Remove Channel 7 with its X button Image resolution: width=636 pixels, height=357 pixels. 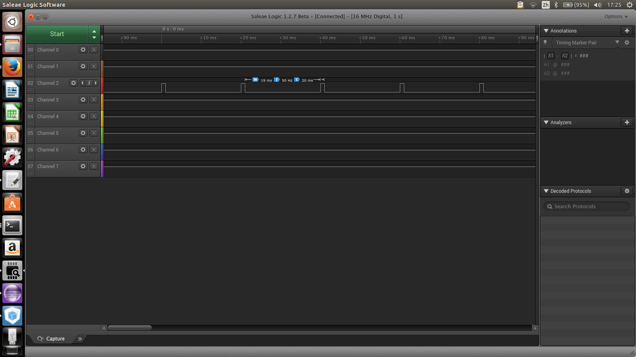tap(94, 166)
